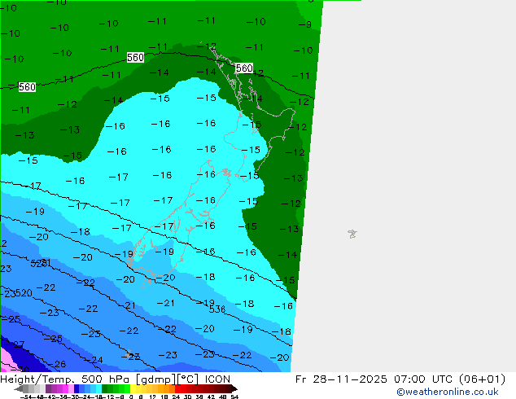Open the weatheronline.co.uk copyright link
Screen dimensions: 516x399
pos(447,392)
